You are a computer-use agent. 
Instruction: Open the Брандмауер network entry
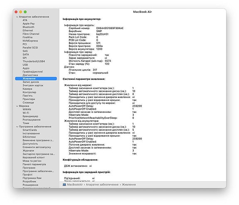(30, 116)
